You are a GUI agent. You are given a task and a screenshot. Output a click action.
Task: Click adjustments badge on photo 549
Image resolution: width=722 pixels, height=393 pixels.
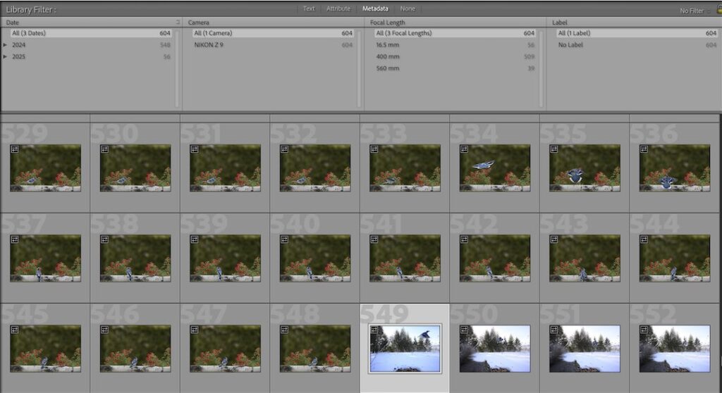pyautogui.click(x=374, y=330)
